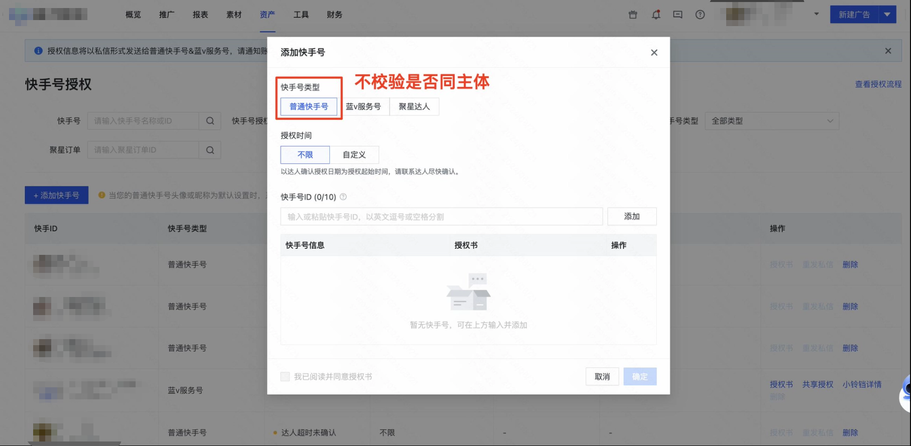Screen dimensions: 911x446
Task: Dismiss the blue info banner
Action: (x=888, y=51)
